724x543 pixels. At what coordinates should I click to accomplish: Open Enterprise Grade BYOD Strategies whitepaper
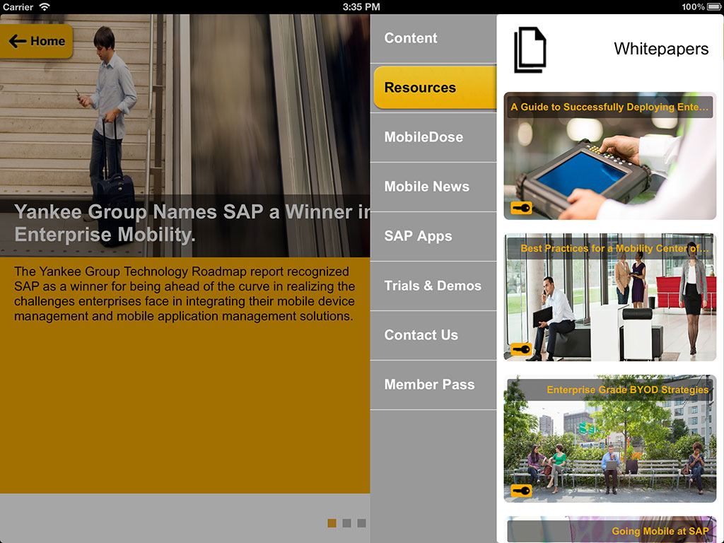(610, 438)
